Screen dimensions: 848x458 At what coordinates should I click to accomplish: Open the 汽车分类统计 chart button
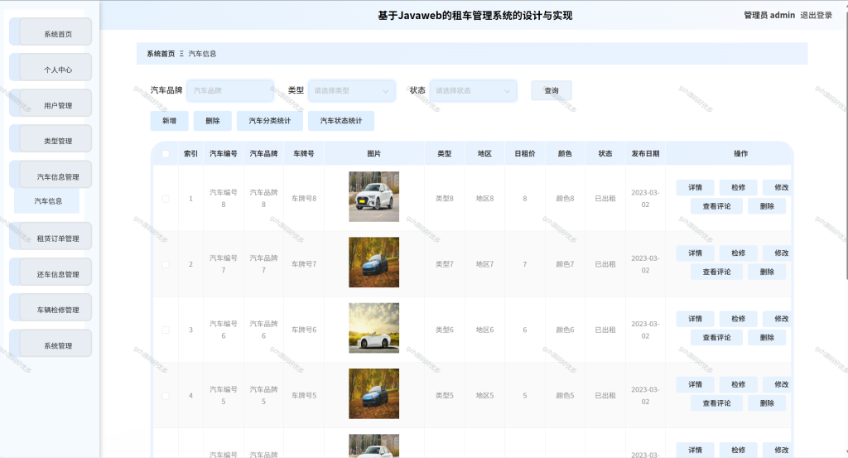pyautogui.click(x=270, y=121)
